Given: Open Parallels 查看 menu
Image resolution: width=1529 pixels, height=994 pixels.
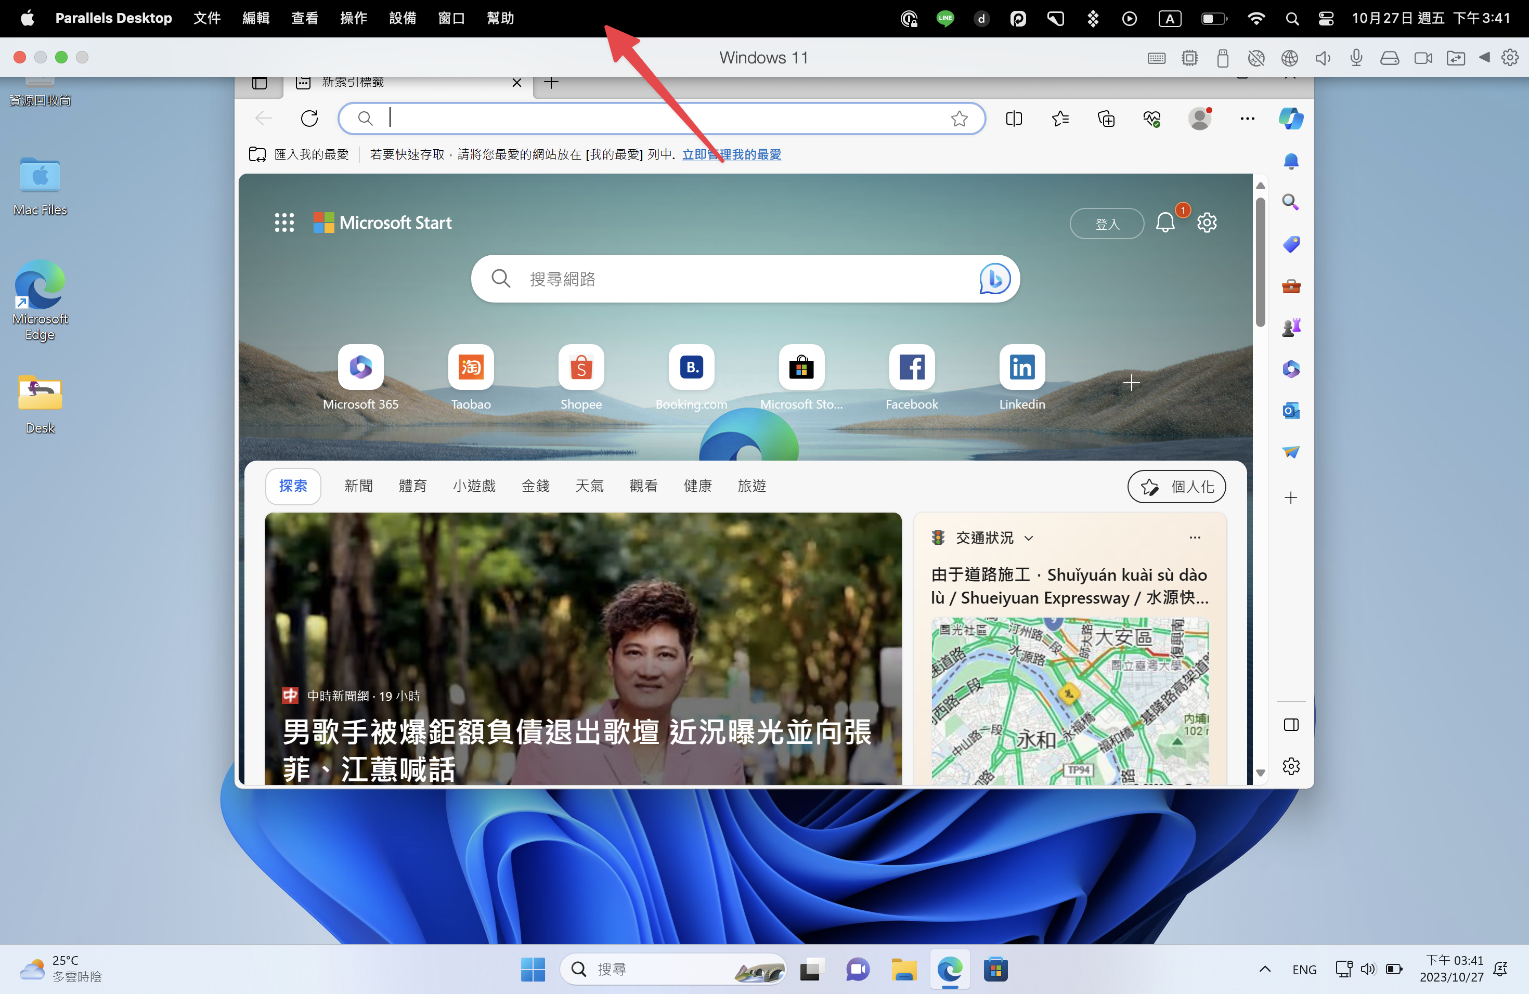Looking at the screenshot, I should [x=305, y=18].
